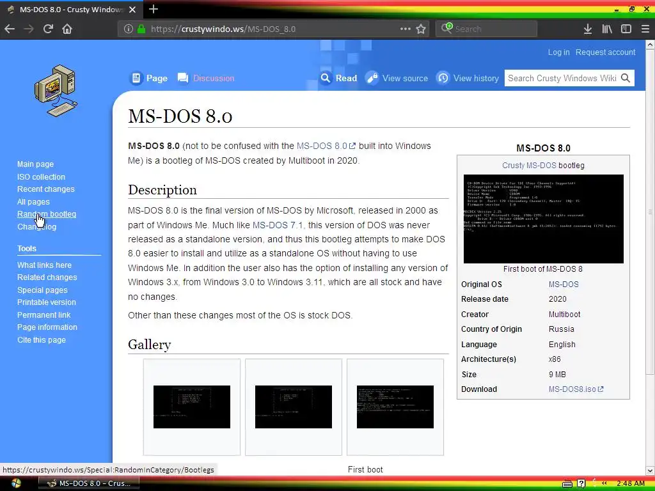This screenshot has width=655, height=491.
Task: Reload the current page
Action: (x=48, y=29)
